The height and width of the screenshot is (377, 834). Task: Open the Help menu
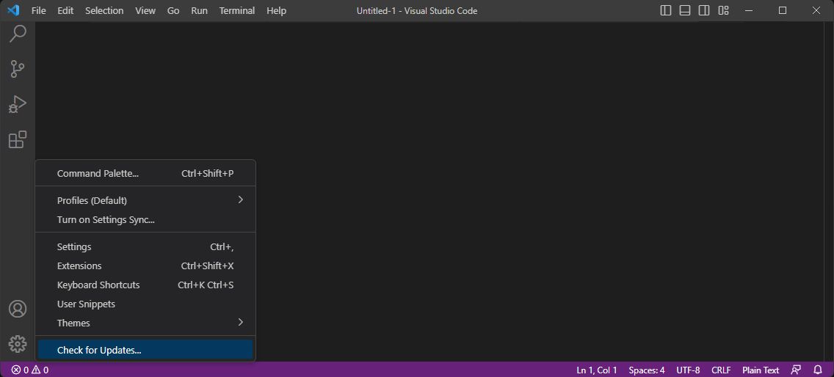click(277, 10)
